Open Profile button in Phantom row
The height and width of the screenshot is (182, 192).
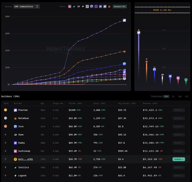tap(179, 110)
